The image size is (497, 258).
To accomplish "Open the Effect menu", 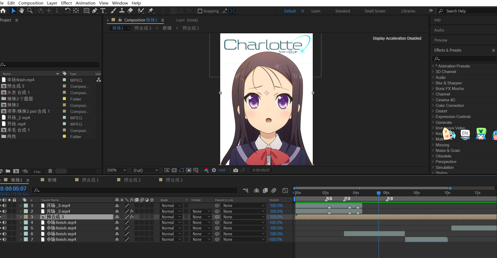I will (66, 3).
